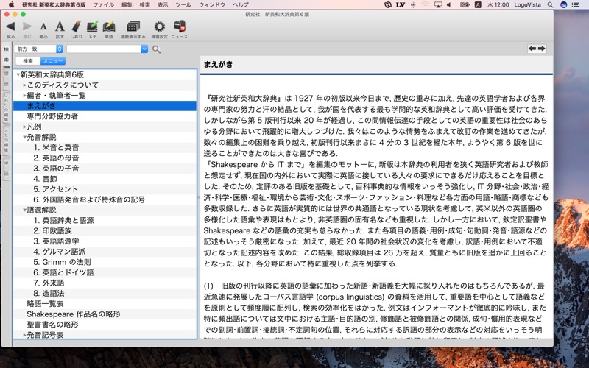This screenshot has width=589, height=368.
Task: Open 環境設定 gear icon
Action: coord(159,26)
